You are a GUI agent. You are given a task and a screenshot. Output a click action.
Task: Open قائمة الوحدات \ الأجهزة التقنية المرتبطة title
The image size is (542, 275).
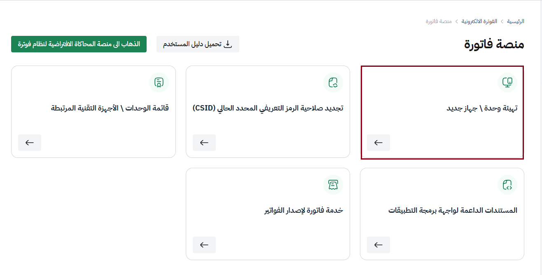(110, 108)
